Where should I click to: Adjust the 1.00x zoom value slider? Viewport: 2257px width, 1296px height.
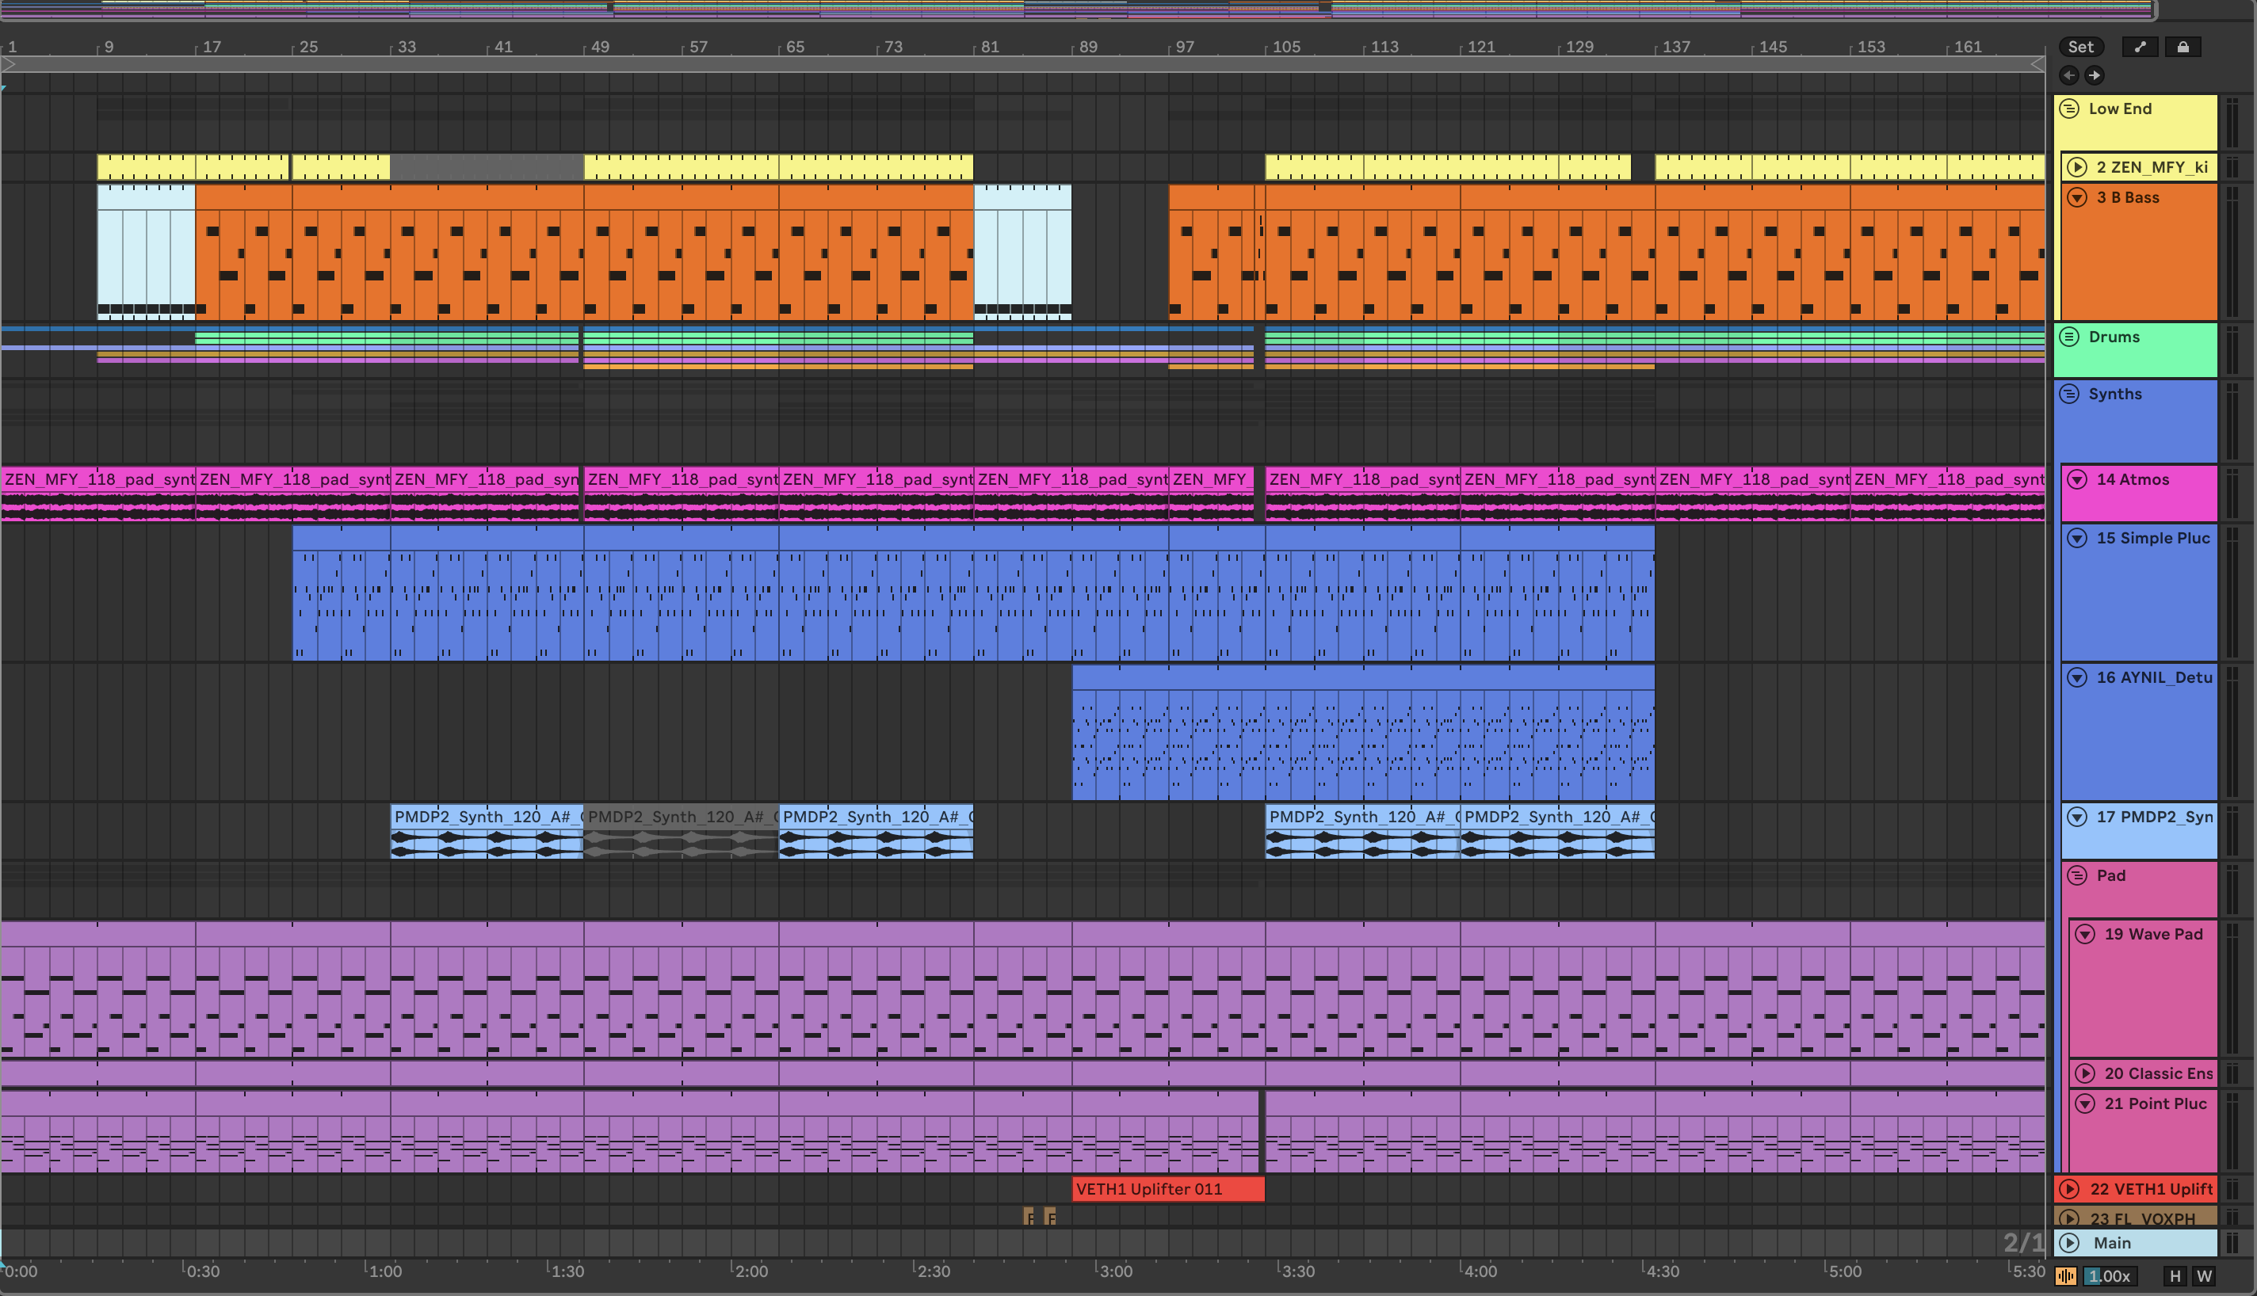[2110, 1276]
